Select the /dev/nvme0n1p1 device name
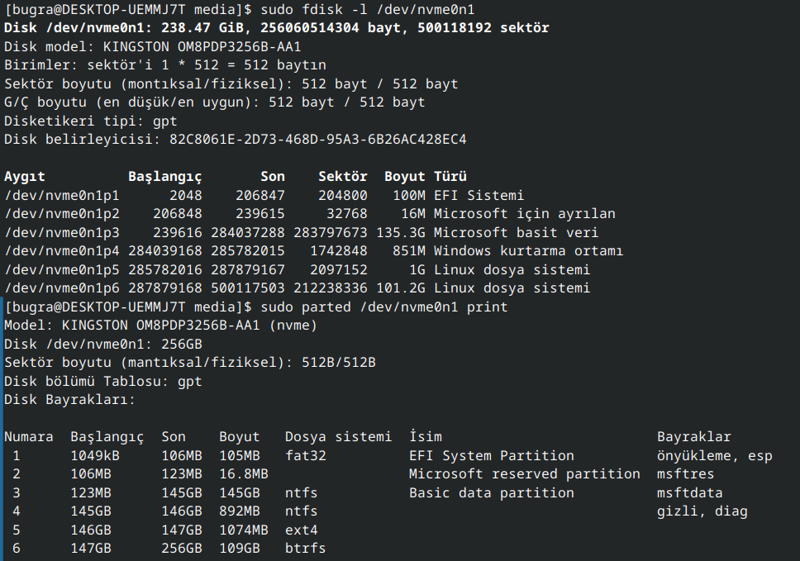This screenshot has height=561, width=800. pyautogui.click(x=62, y=196)
